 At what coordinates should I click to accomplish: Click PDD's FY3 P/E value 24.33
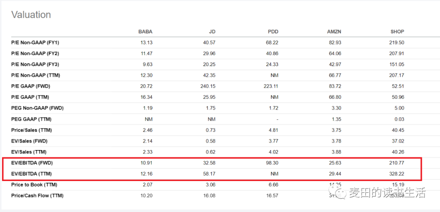coord(273,64)
